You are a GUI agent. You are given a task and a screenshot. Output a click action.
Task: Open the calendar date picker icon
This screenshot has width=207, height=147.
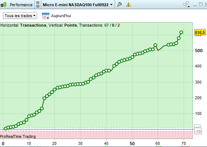(x=46, y=16)
